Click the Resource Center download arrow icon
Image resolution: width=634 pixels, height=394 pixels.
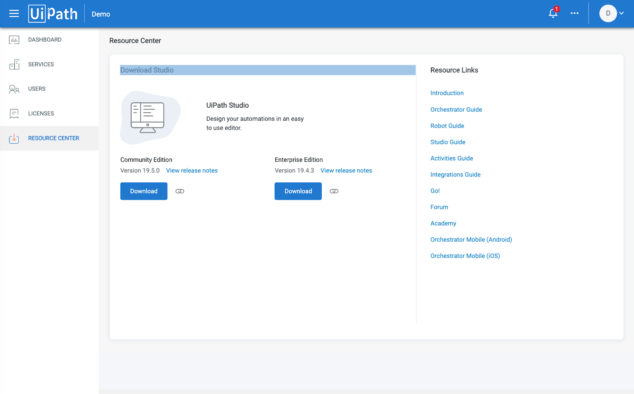[x=14, y=138]
